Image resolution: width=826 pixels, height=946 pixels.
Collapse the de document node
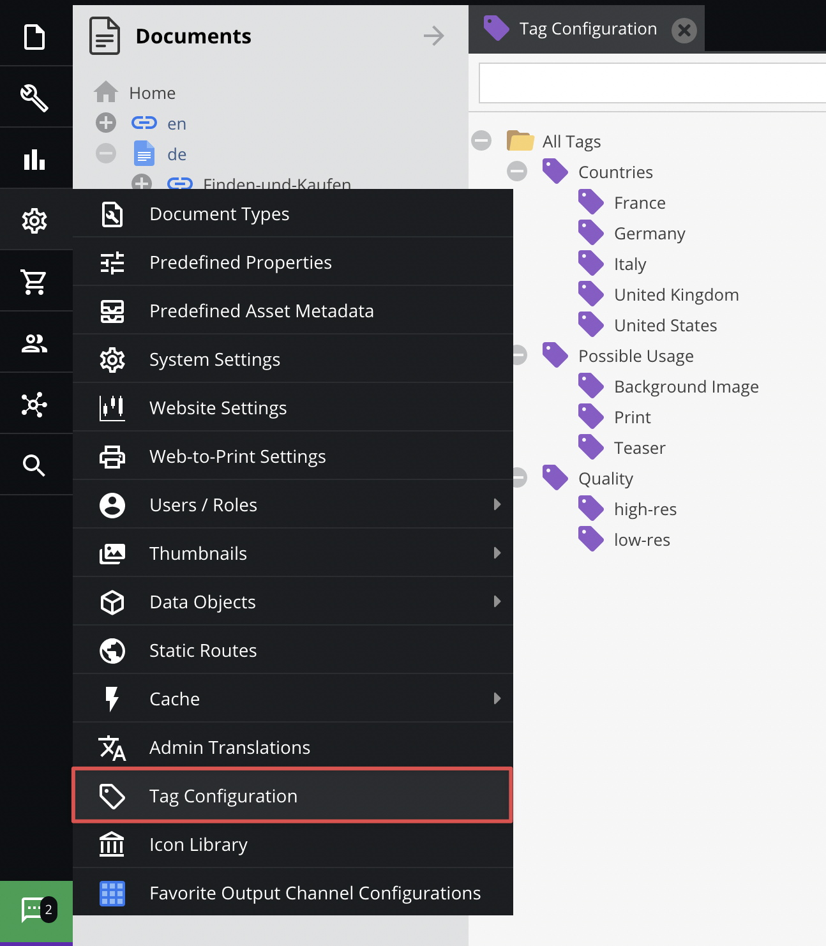[106, 153]
